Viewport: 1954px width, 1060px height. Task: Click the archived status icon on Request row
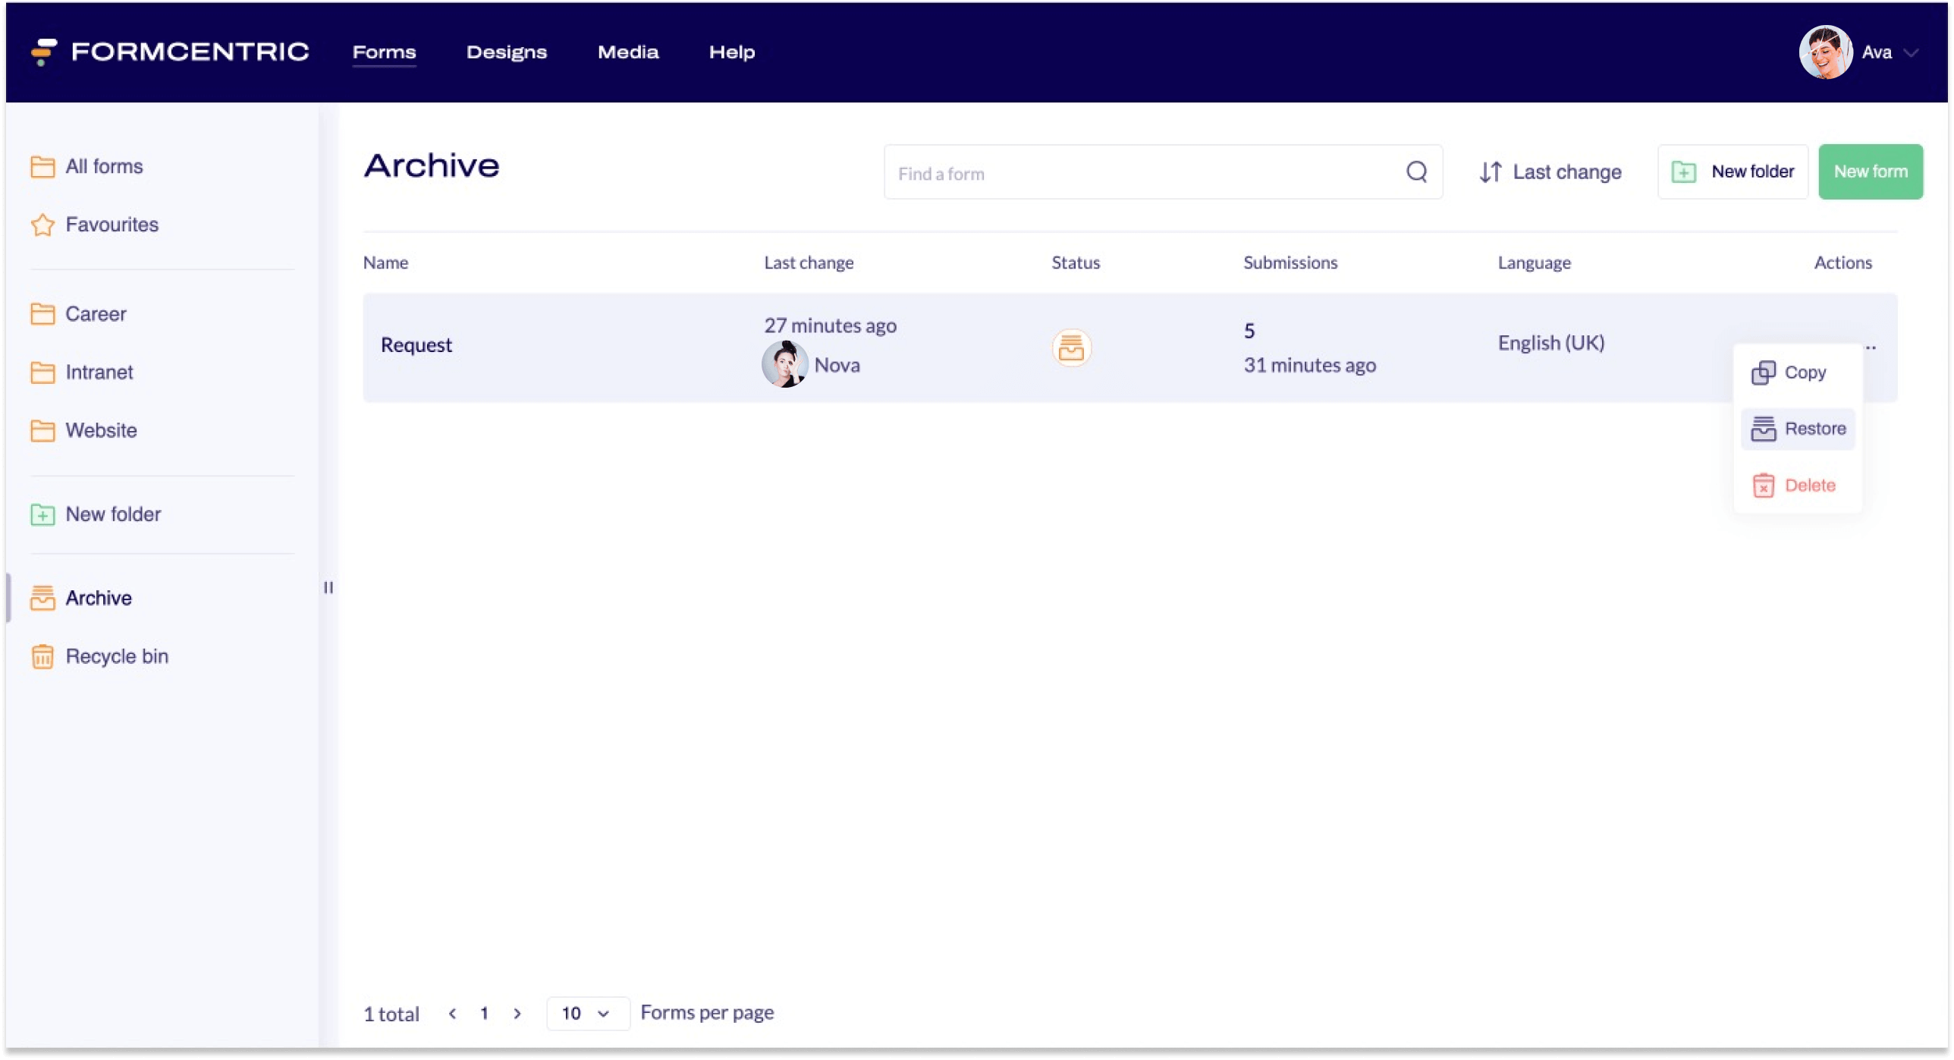tap(1071, 348)
